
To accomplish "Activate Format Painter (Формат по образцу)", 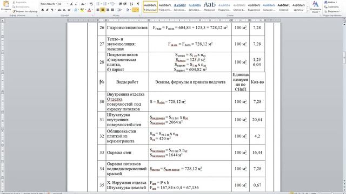I will tap(25, 11).
